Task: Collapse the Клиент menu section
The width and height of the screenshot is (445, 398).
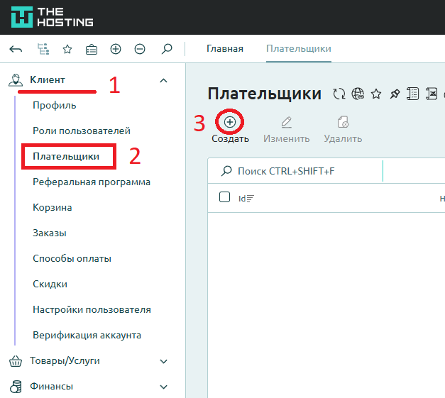Action: tap(164, 80)
